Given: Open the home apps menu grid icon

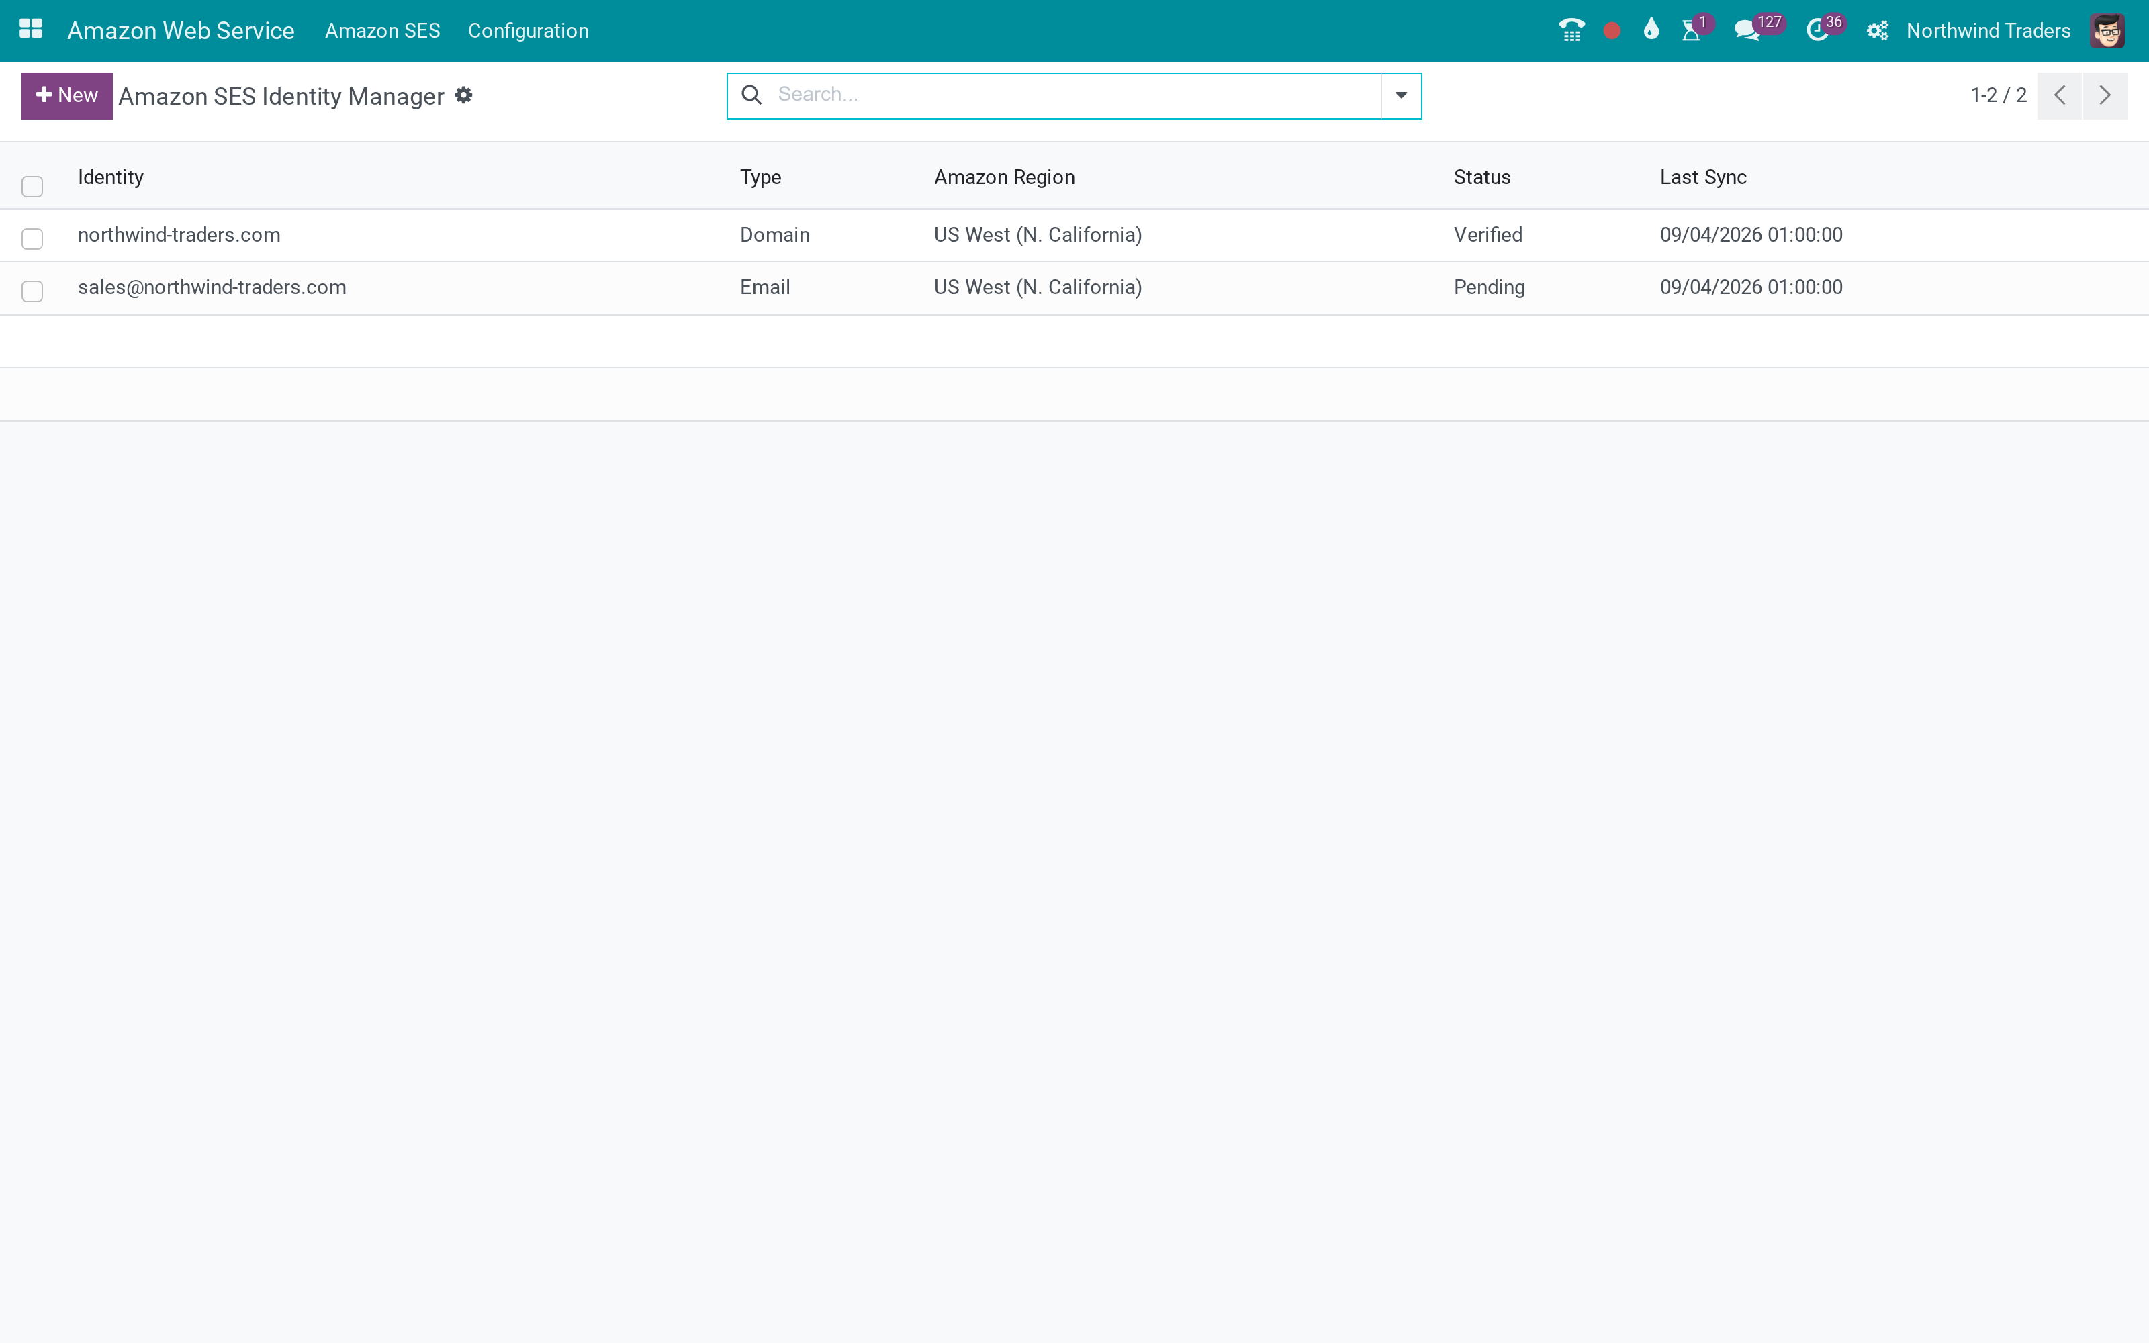Looking at the screenshot, I should 31,30.
